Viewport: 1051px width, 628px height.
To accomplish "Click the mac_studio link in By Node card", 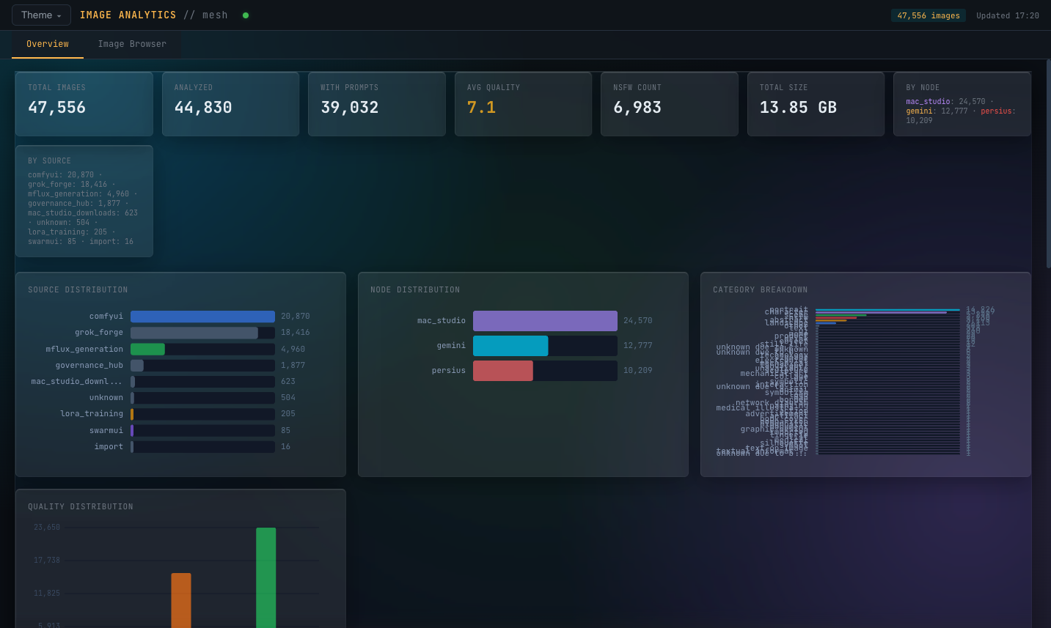I will [x=928, y=102].
